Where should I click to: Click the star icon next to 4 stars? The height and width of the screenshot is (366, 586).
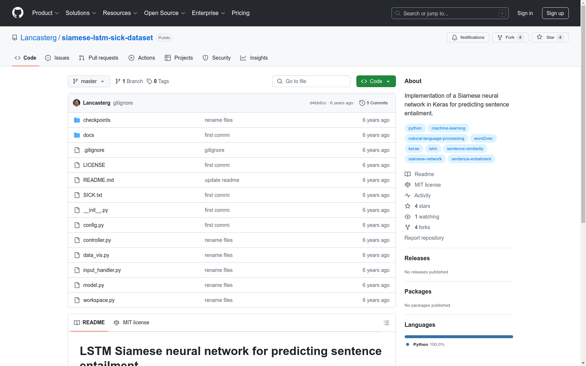408,206
